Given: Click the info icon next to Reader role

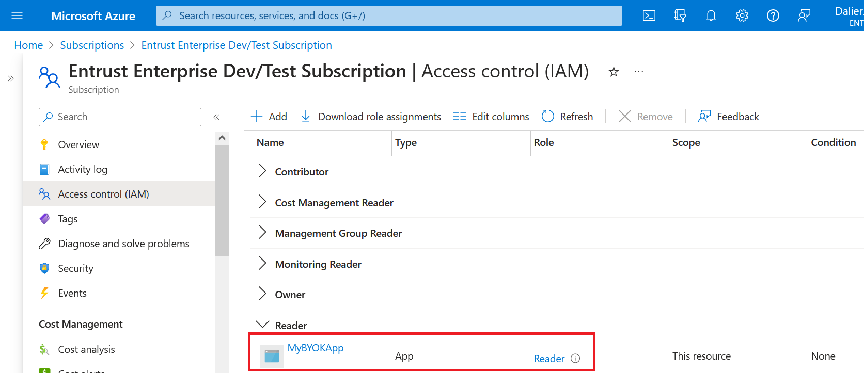Looking at the screenshot, I should point(575,359).
